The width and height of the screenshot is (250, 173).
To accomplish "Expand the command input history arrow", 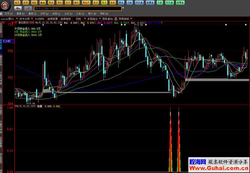I will pos(123,8).
